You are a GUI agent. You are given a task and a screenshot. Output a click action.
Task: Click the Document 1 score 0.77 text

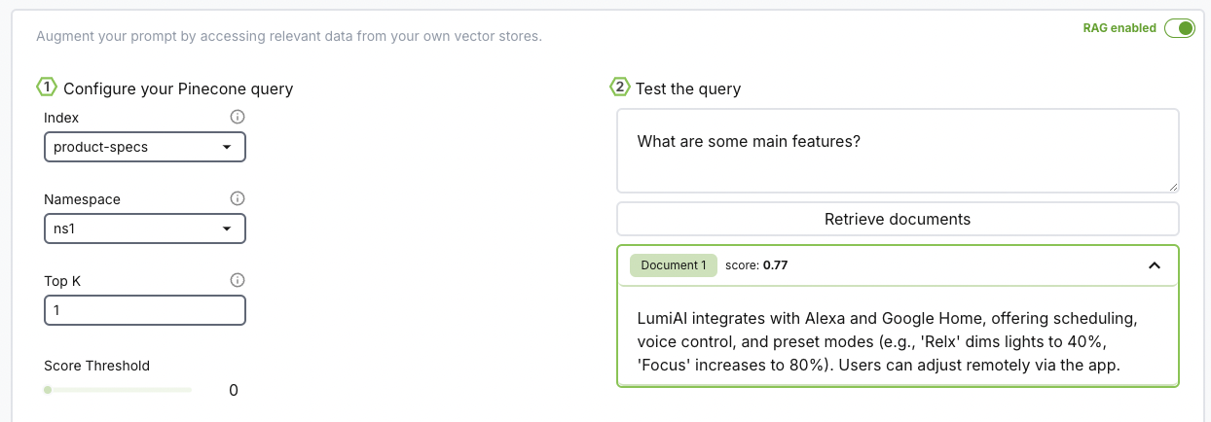756,265
